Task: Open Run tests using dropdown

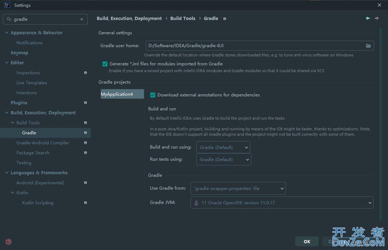Action: (x=224, y=159)
